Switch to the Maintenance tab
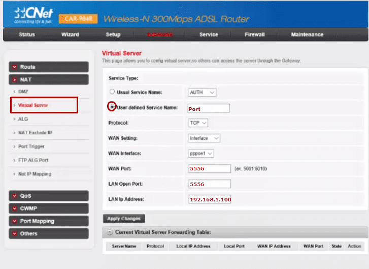The height and width of the screenshot is (269, 369). point(308,35)
